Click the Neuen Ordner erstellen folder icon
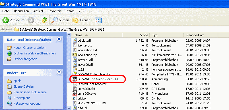229x110 pixels. (9, 48)
